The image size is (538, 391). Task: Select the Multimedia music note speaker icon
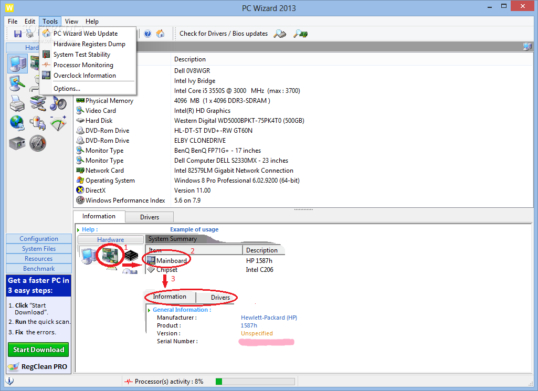coord(58,103)
